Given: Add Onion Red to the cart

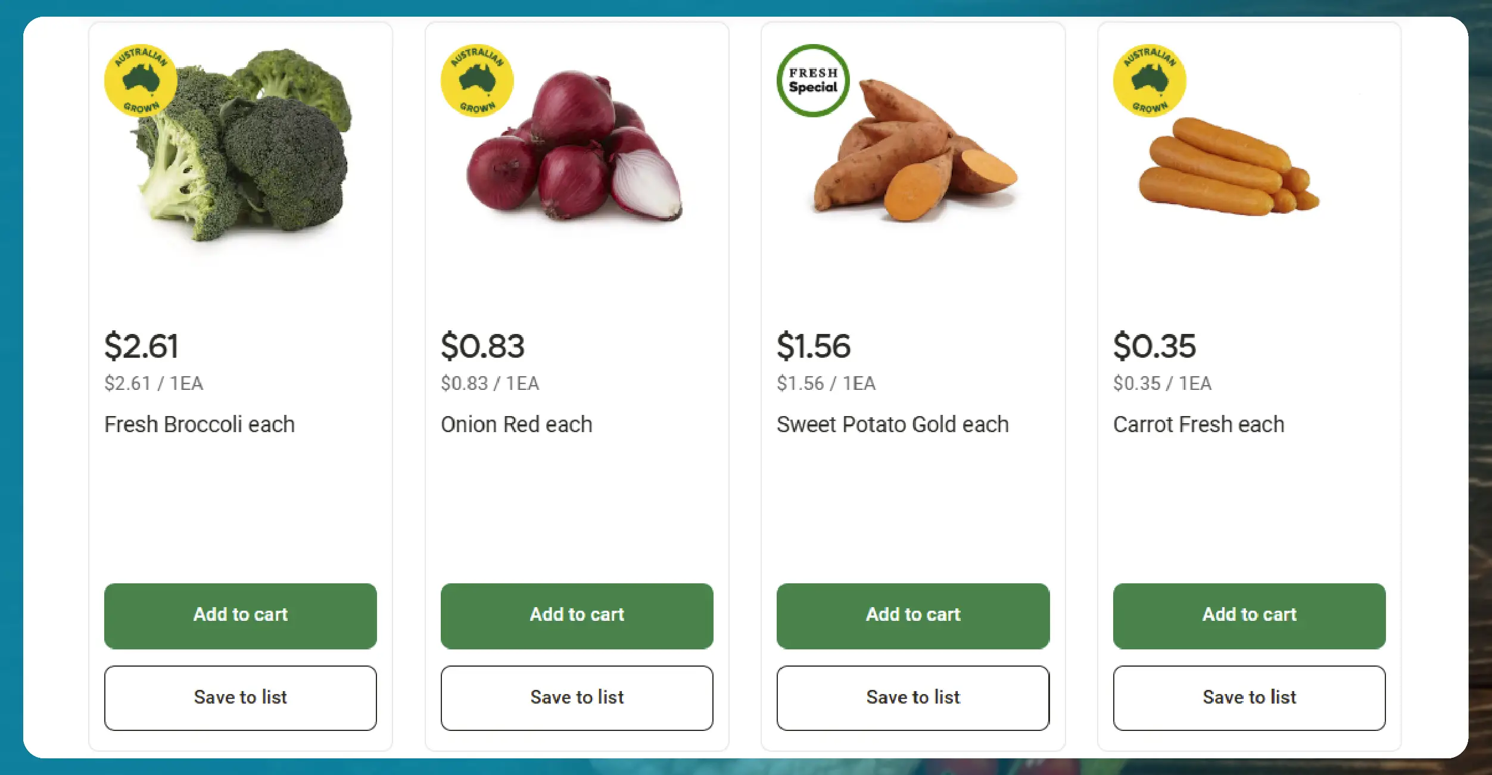Looking at the screenshot, I should 576,615.
